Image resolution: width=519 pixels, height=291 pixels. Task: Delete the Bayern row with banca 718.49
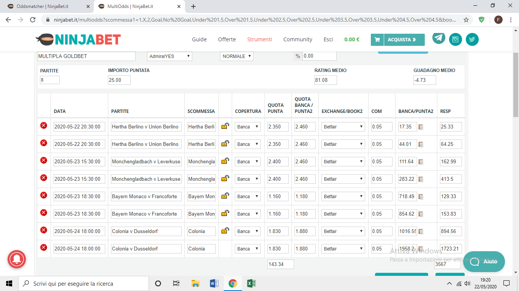[x=44, y=195]
